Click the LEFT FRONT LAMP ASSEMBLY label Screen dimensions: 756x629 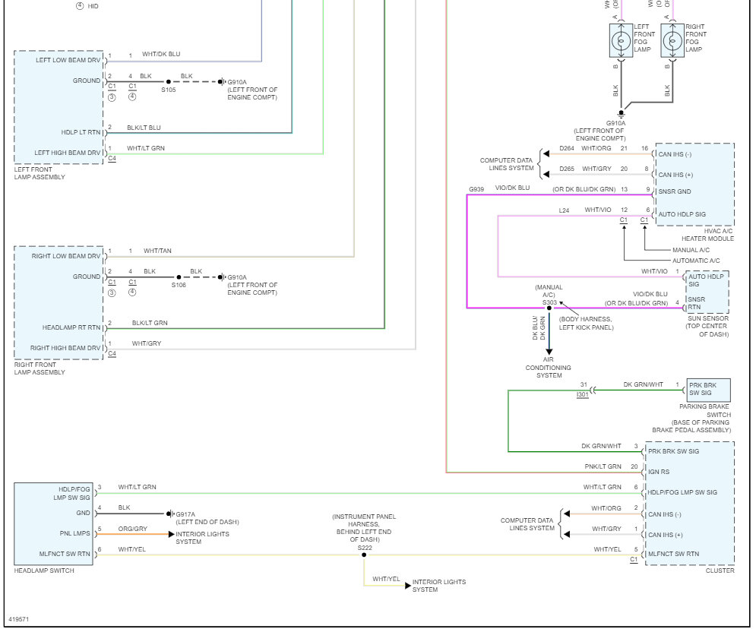pyautogui.click(x=40, y=173)
